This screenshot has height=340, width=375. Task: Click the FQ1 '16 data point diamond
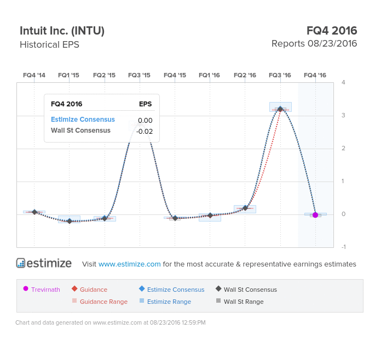tap(210, 216)
